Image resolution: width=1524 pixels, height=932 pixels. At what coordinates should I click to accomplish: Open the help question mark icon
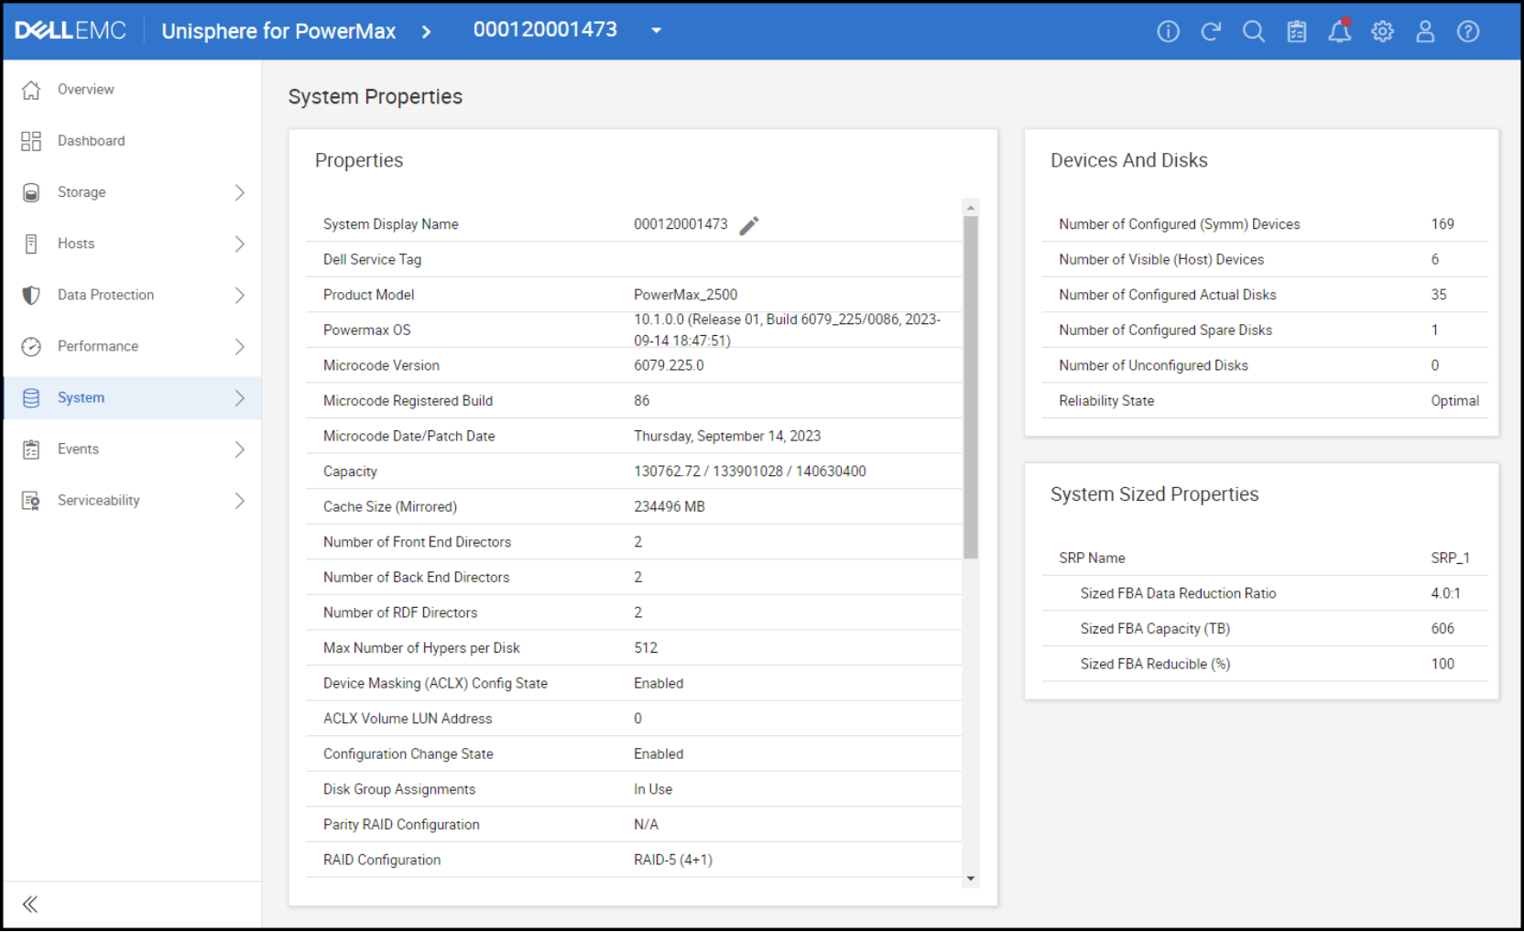pyautogui.click(x=1468, y=31)
